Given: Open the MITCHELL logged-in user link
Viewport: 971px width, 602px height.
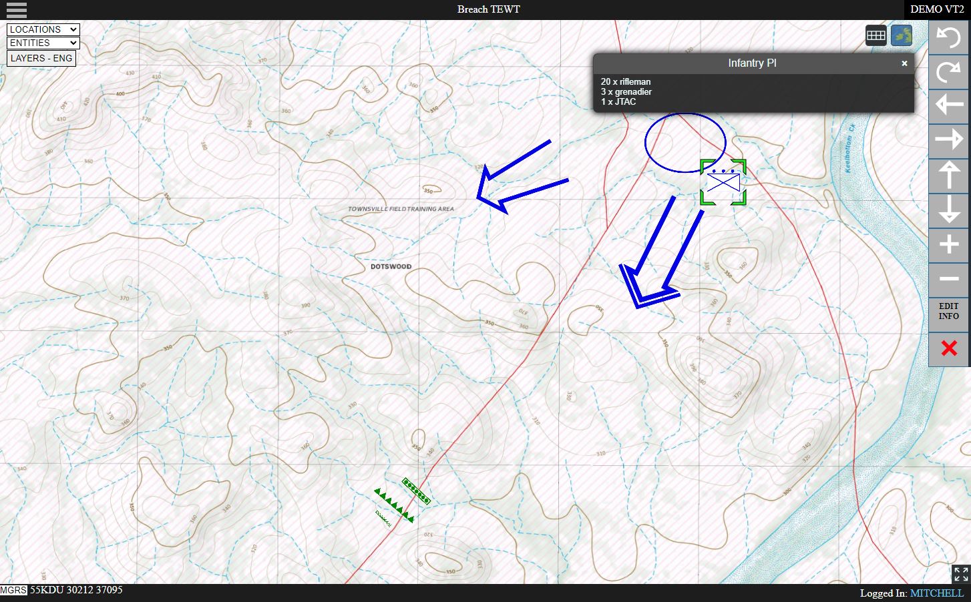Looking at the screenshot, I should [x=936, y=593].
